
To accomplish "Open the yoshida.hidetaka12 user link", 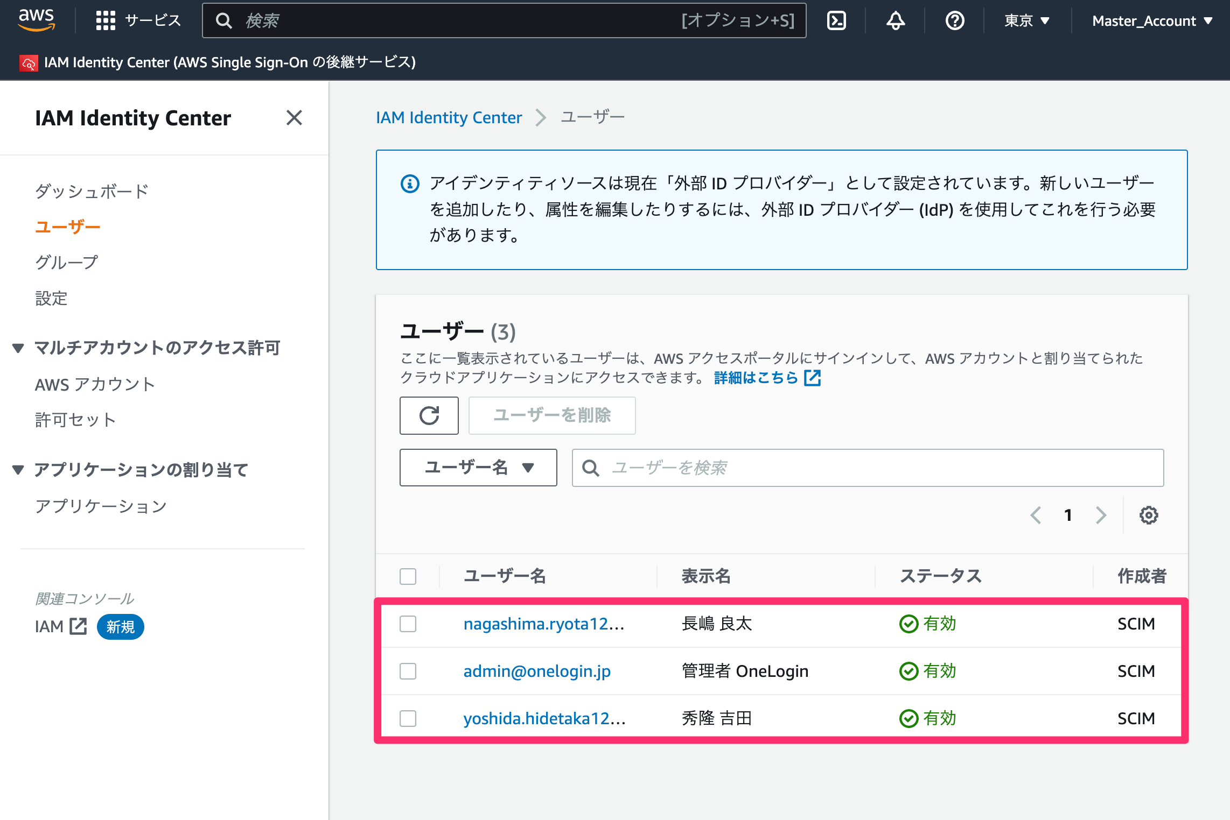I will pos(544,718).
